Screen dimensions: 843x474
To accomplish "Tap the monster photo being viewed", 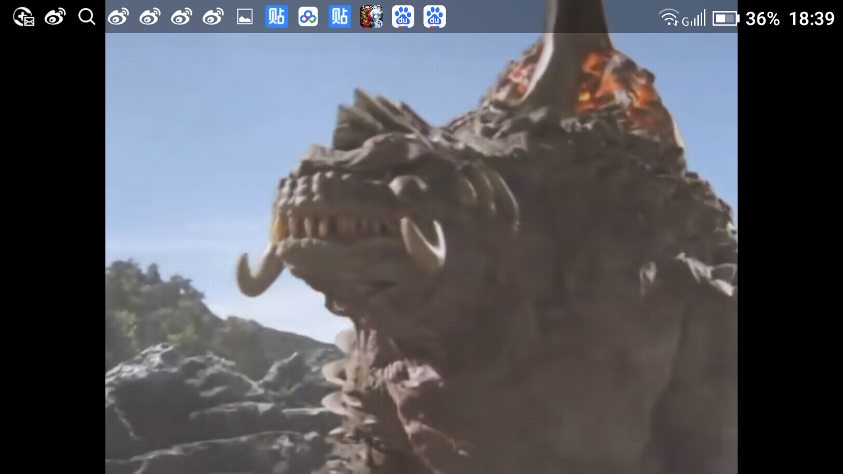I will (421, 237).
